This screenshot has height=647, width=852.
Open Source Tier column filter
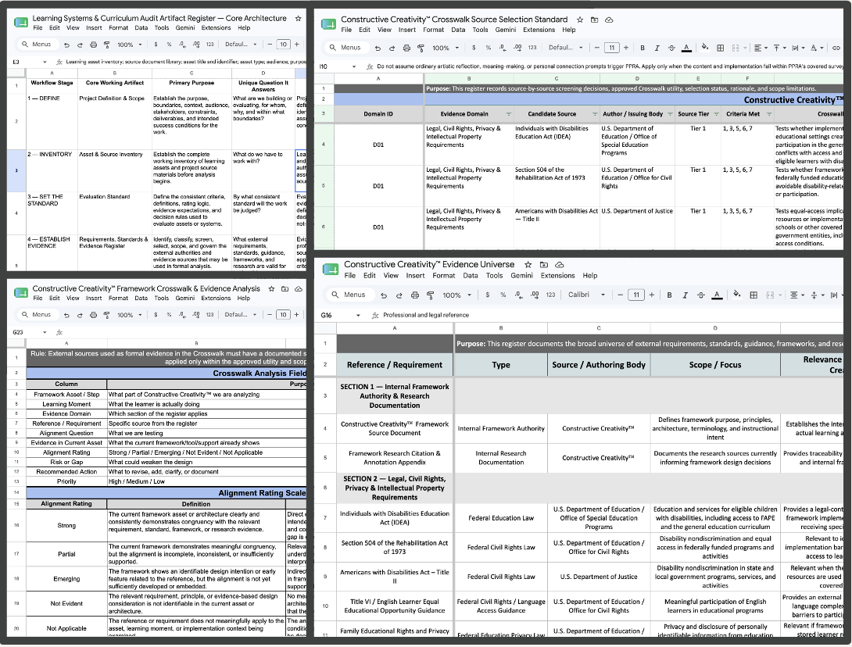[716, 114]
